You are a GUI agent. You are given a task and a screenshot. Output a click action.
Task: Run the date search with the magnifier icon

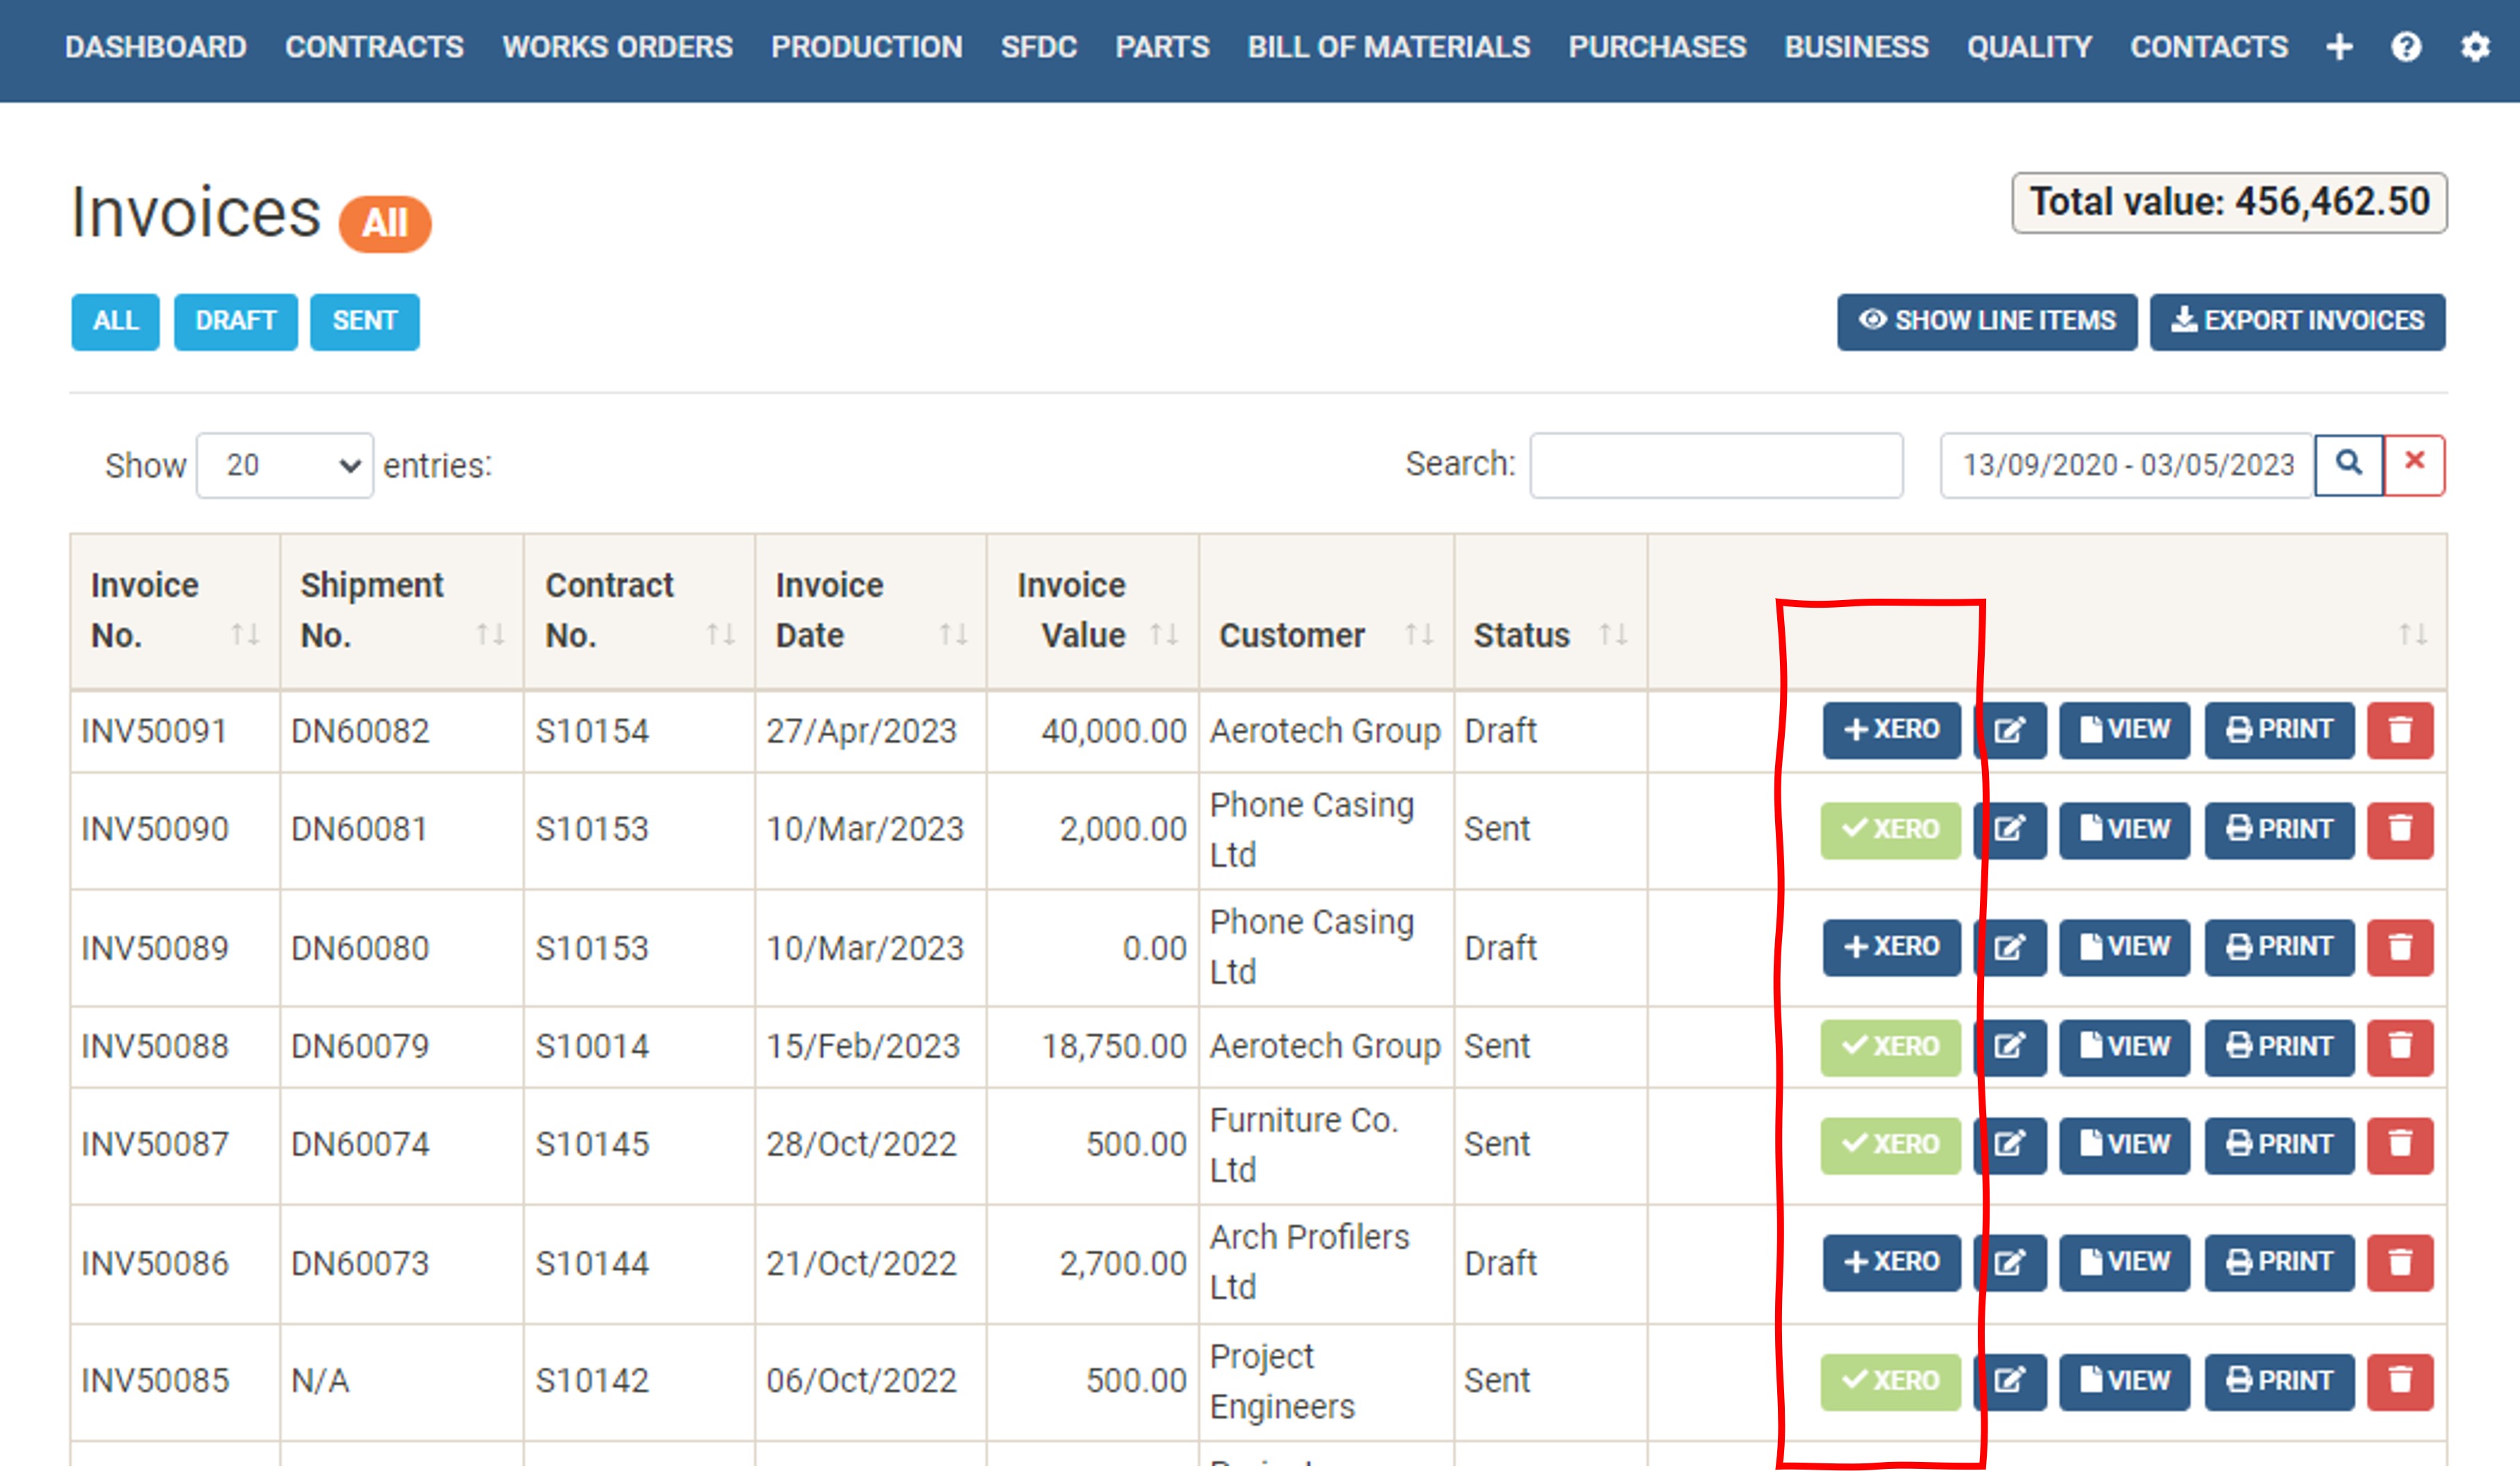tap(2350, 463)
